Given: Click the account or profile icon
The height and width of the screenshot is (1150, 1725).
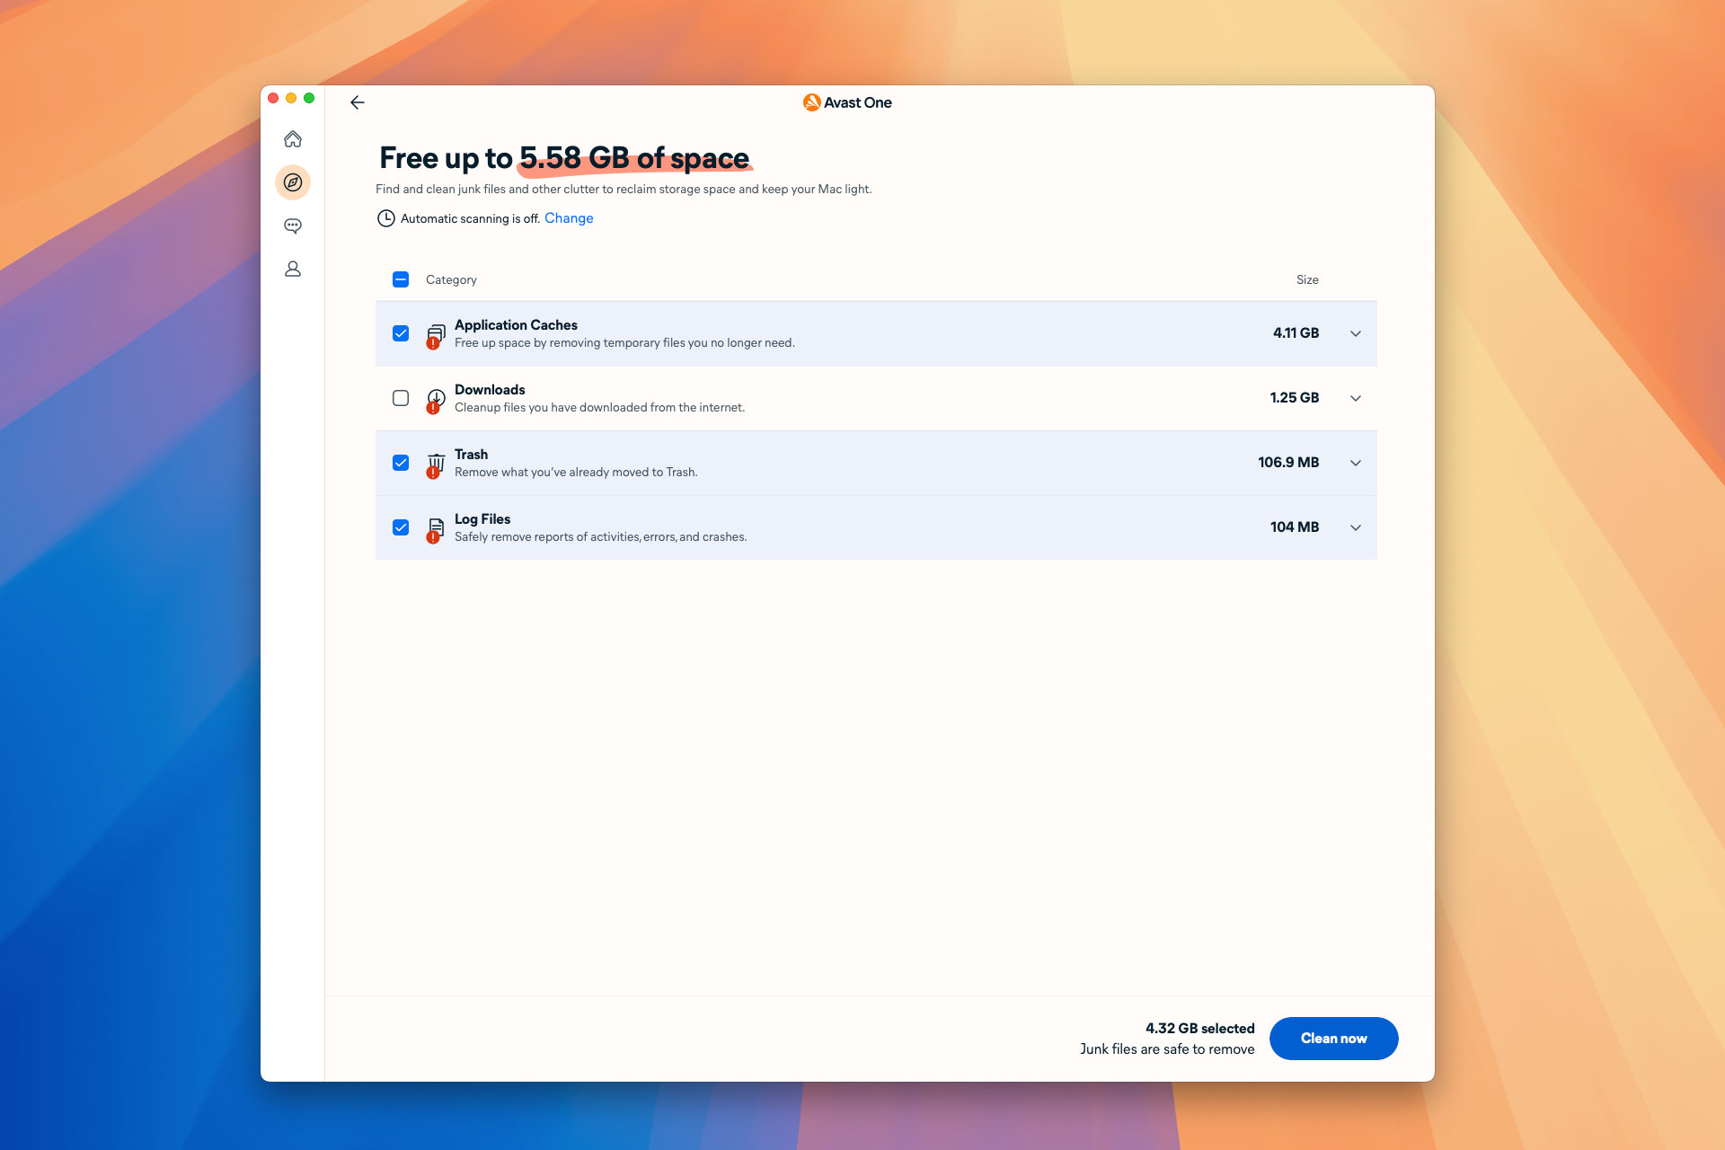Looking at the screenshot, I should point(294,269).
